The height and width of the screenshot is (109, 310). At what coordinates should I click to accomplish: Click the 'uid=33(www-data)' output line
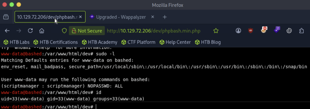73,99
